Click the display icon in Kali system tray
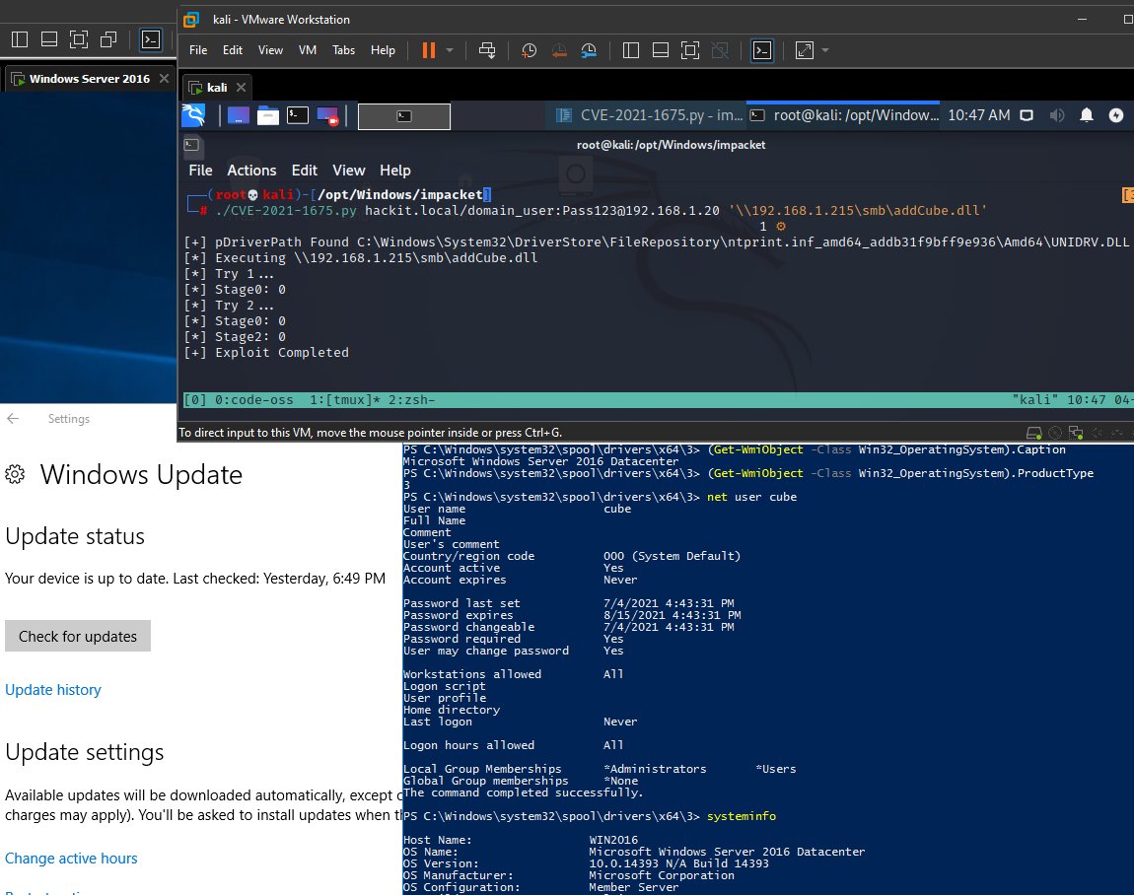Viewport: 1134px width, 895px height. click(1027, 115)
